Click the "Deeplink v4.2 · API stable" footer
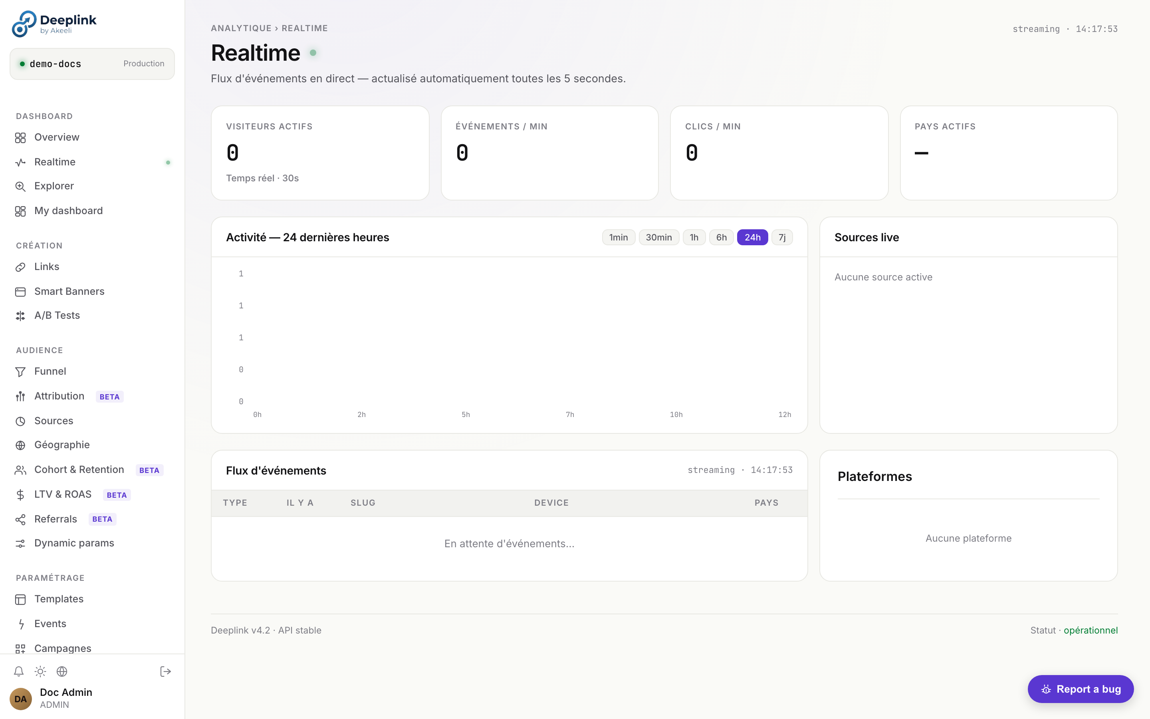1150x719 pixels. click(266, 631)
